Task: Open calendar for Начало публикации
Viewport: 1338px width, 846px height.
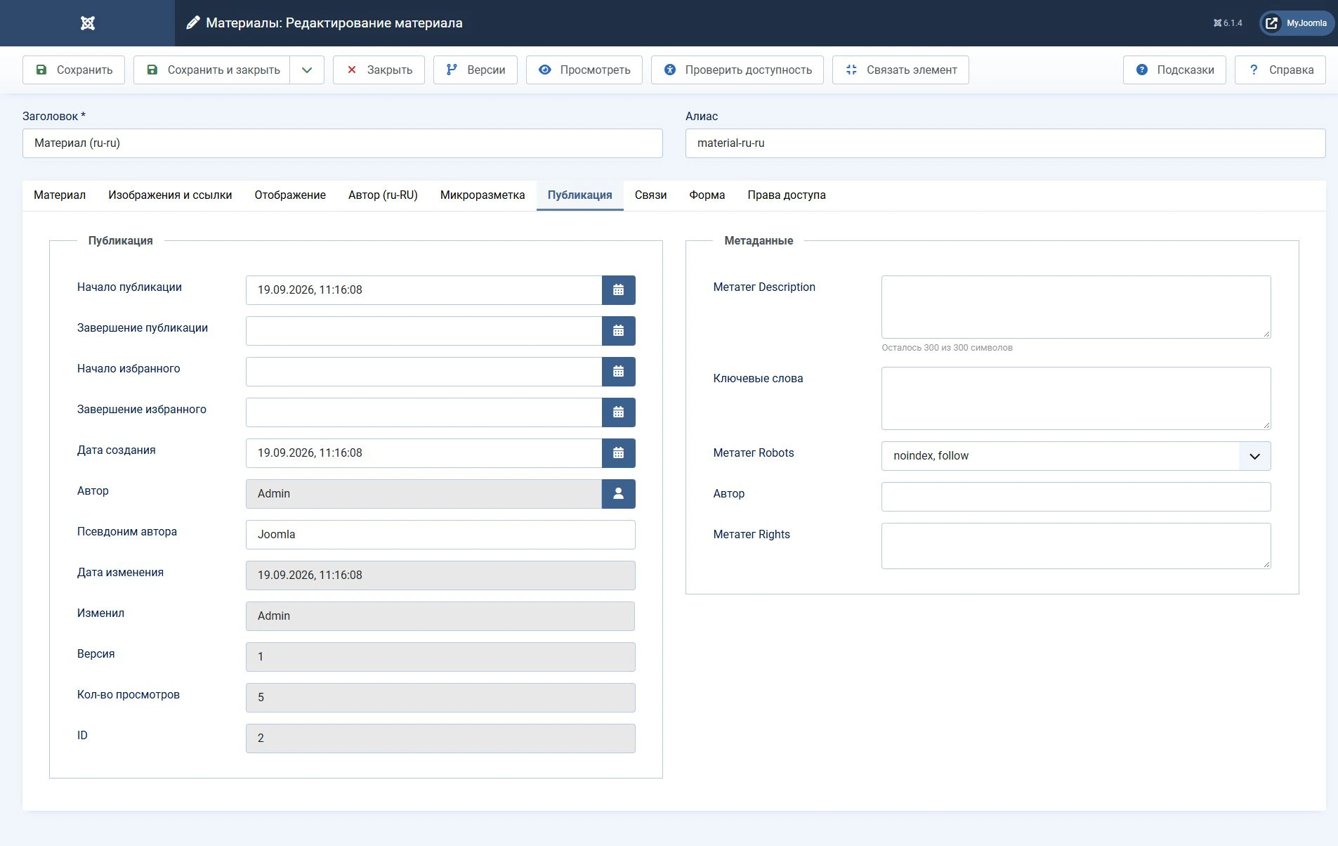Action: pos(618,290)
